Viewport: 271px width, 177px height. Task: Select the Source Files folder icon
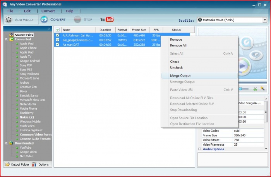click(12, 35)
